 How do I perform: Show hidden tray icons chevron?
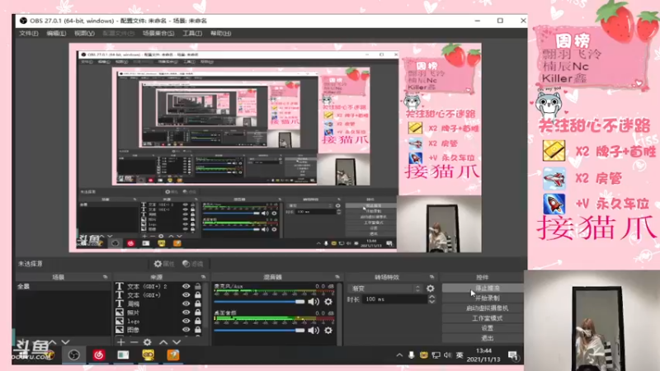399,355
